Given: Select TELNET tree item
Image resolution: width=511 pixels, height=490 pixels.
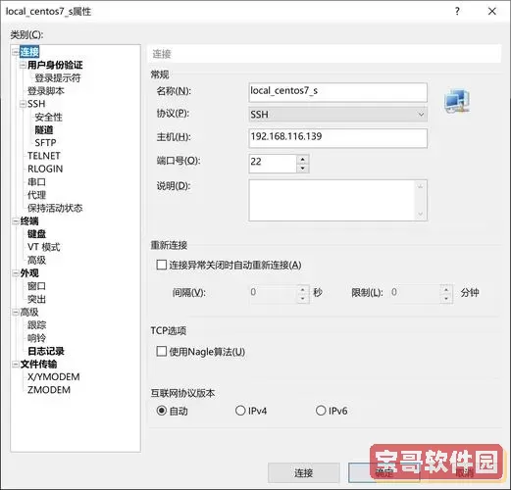Looking at the screenshot, I should (x=44, y=156).
